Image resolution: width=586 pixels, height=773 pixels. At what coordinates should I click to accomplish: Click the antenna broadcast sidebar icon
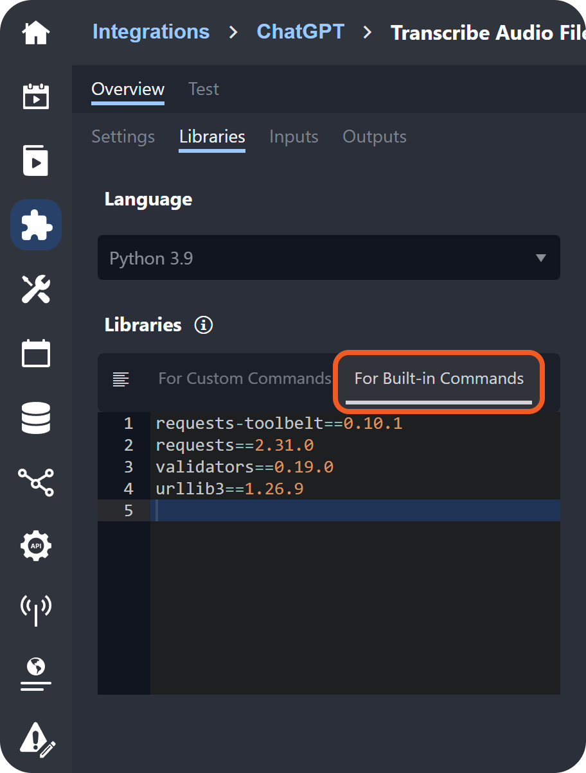(x=36, y=609)
